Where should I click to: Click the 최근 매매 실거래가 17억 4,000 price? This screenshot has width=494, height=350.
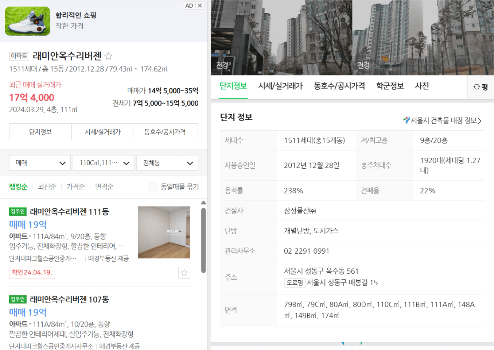(32, 98)
